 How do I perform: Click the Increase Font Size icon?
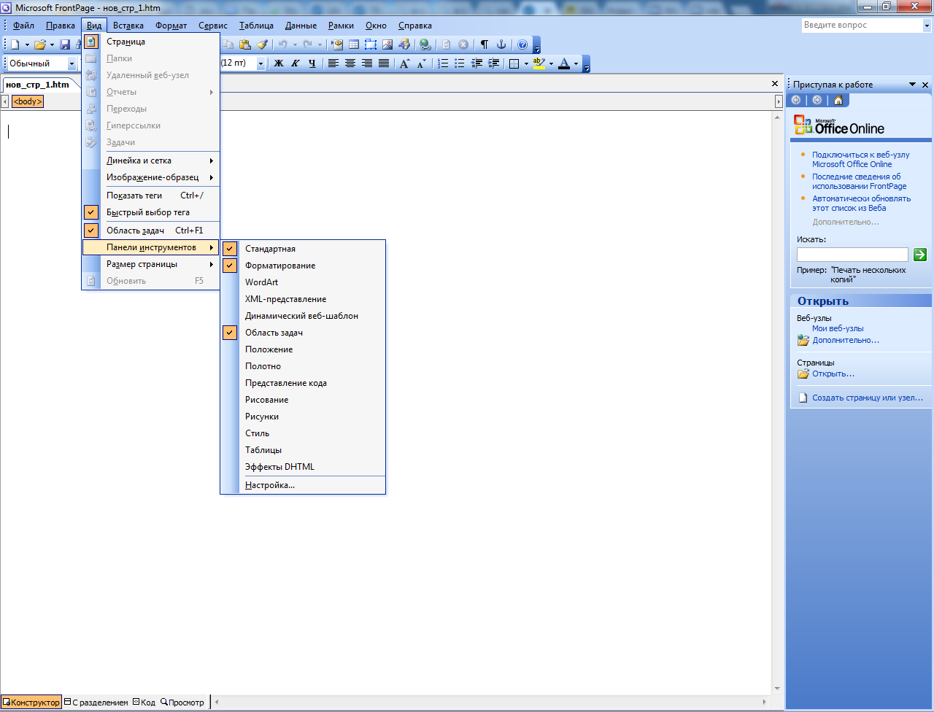pos(405,63)
